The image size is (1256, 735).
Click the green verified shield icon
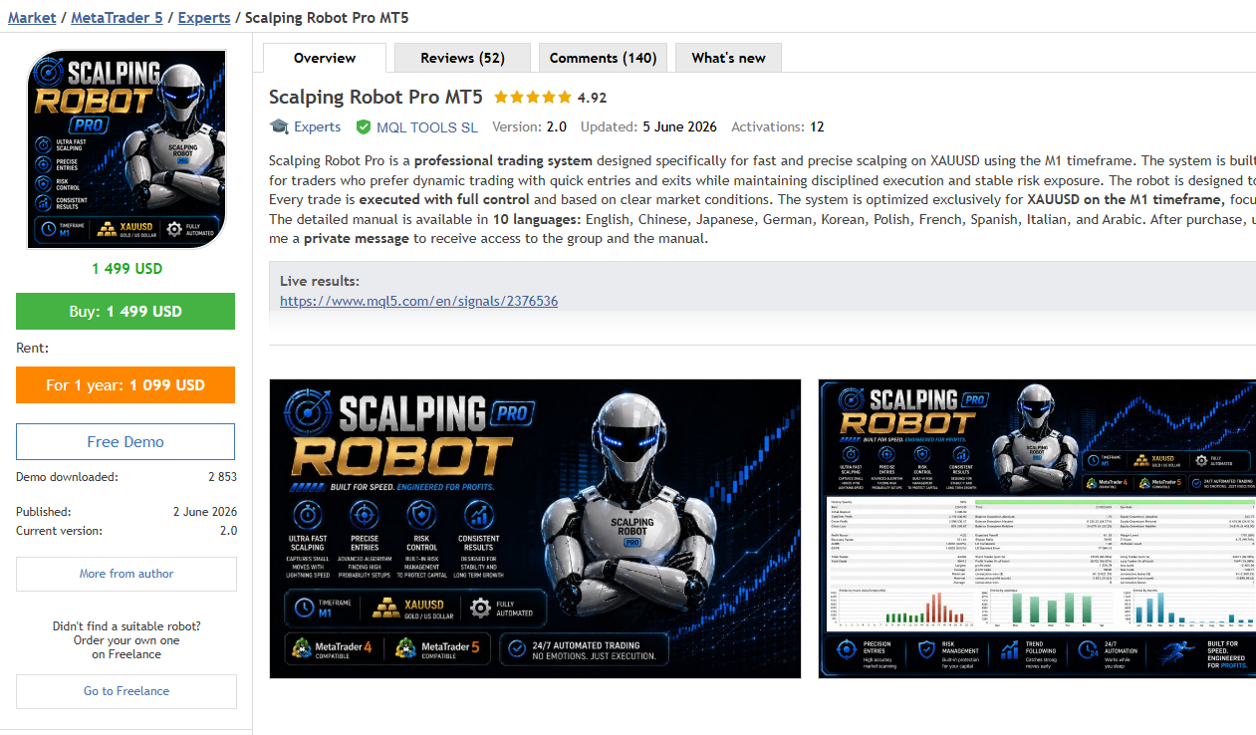(x=364, y=127)
